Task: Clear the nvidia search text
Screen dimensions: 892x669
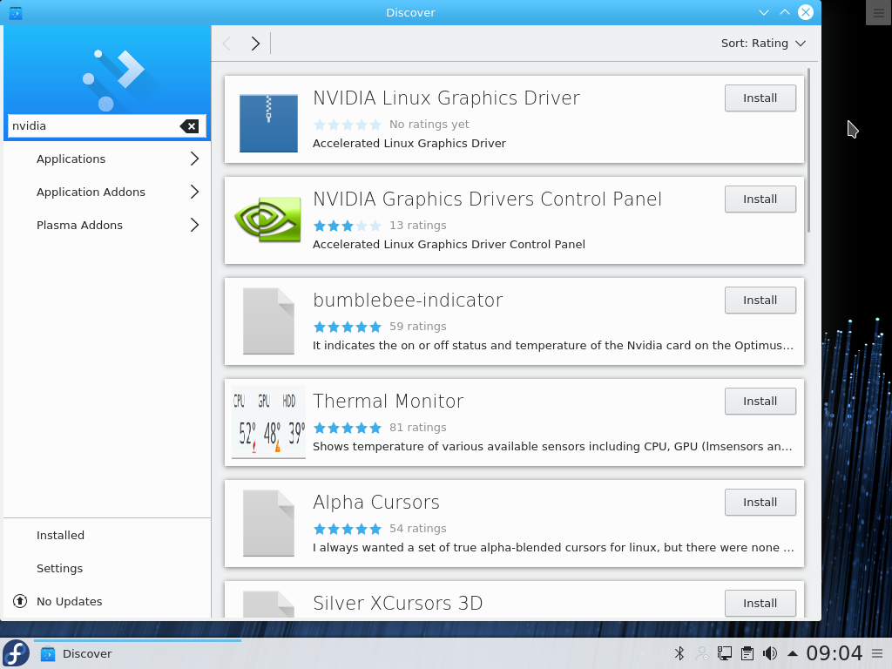Action: point(189,126)
